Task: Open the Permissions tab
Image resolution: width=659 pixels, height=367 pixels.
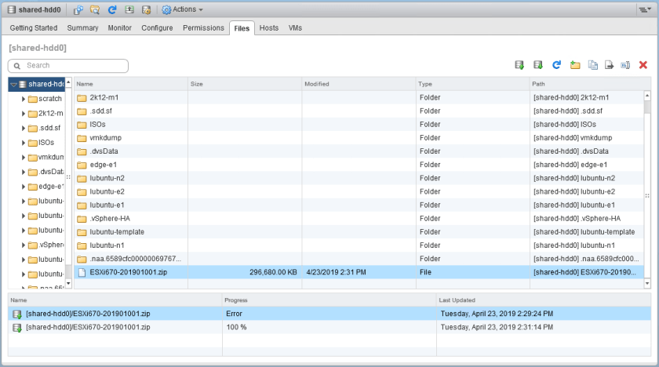Action: click(203, 28)
